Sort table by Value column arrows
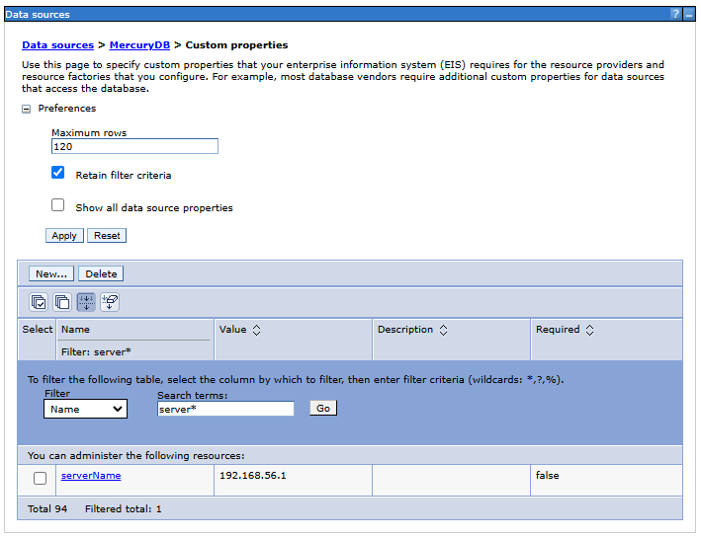 coord(257,330)
